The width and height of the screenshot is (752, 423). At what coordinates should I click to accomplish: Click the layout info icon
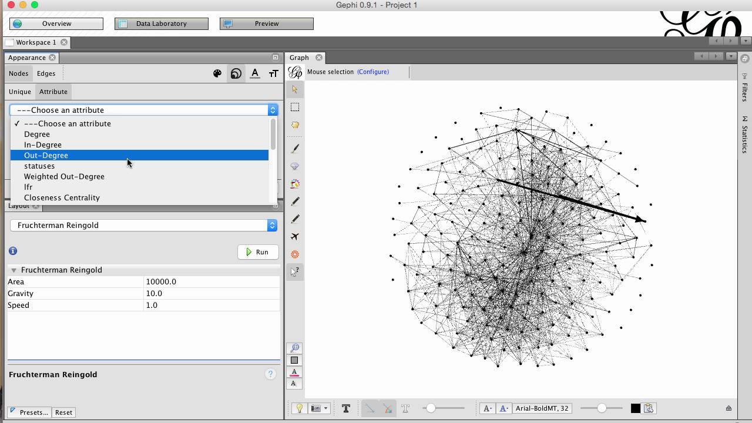13,251
